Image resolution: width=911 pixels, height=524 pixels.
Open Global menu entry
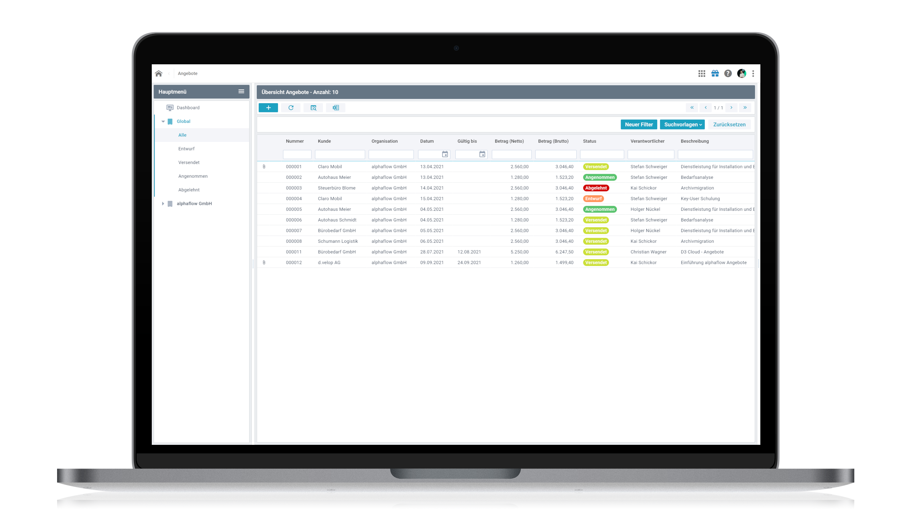click(x=183, y=121)
